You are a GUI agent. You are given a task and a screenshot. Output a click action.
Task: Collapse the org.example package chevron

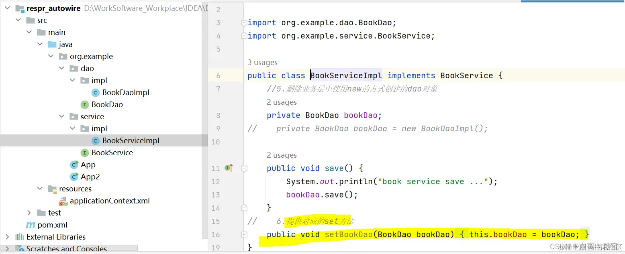(51, 56)
